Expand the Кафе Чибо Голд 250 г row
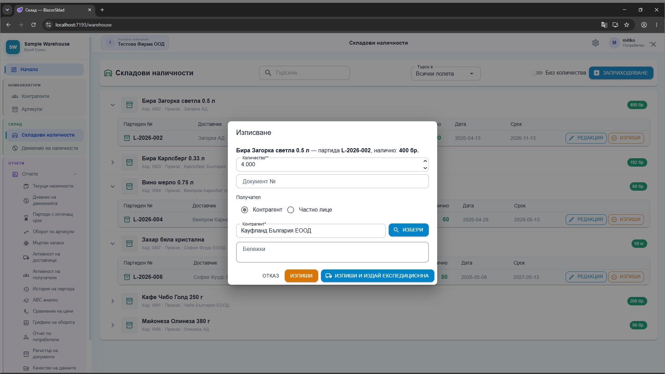Screen dimensions: 665x374 pos(113,301)
